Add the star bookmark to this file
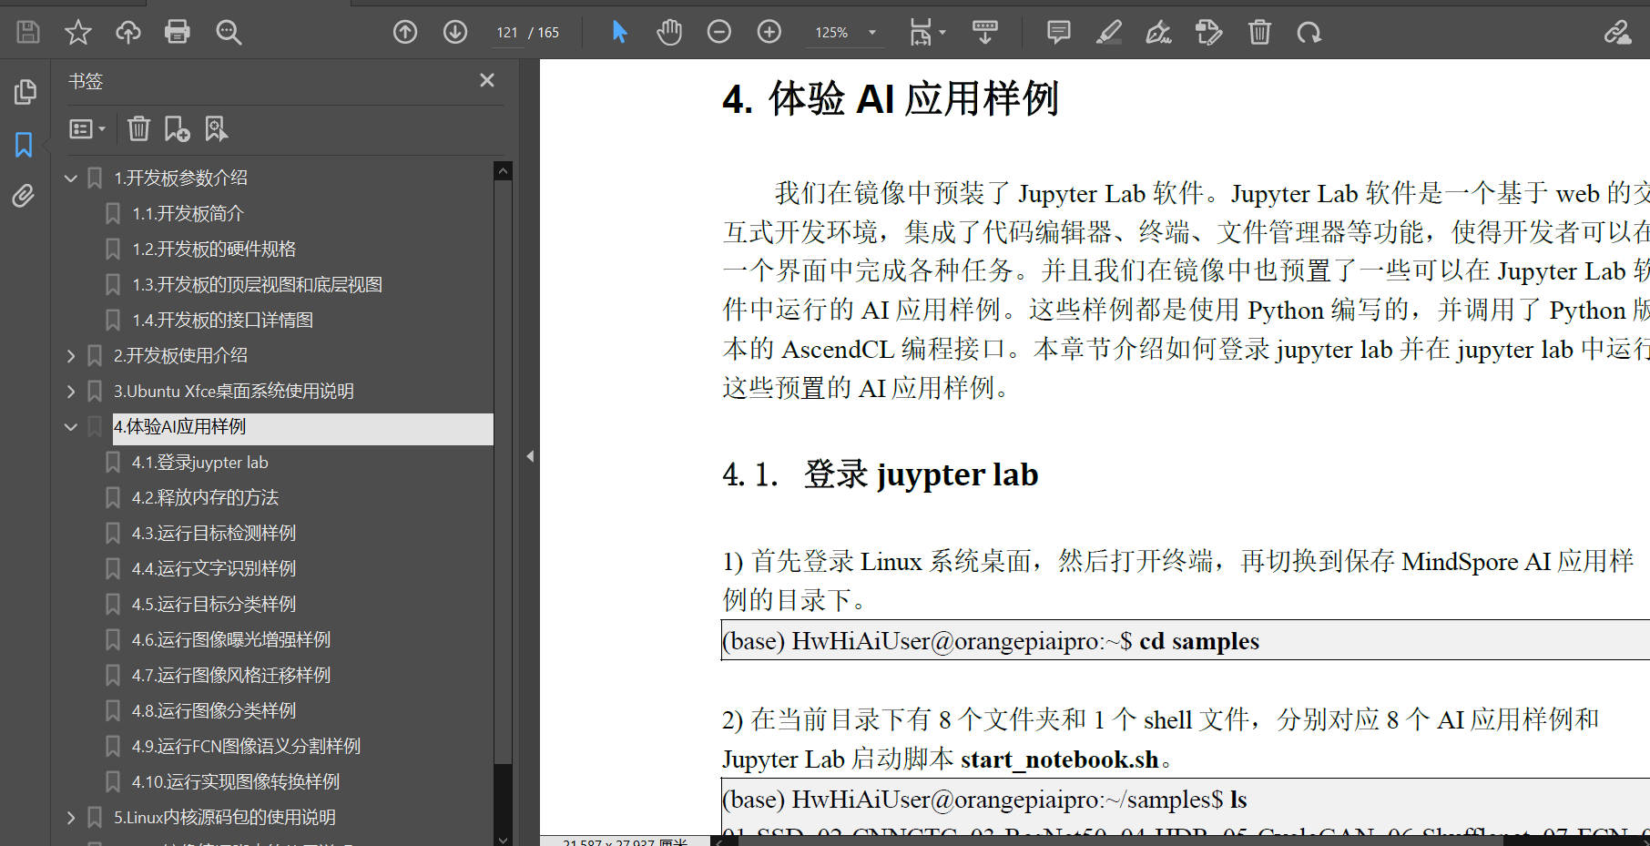This screenshot has width=1650, height=846. [x=78, y=33]
